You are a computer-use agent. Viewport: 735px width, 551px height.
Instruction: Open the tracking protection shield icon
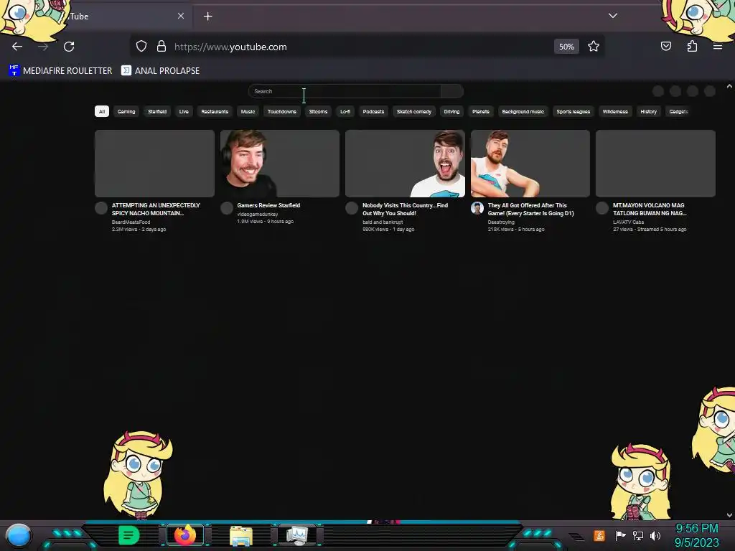[x=141, y=47]
